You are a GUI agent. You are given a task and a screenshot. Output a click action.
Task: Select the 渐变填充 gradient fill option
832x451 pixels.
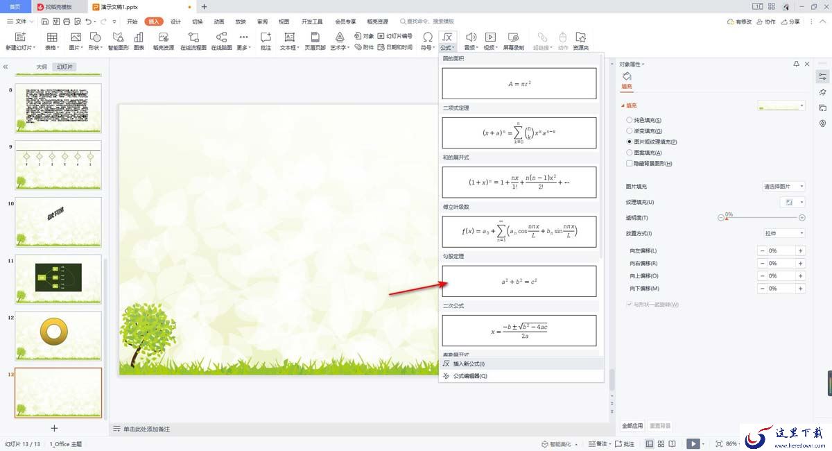pyautogui.click(x=630, y=130)
